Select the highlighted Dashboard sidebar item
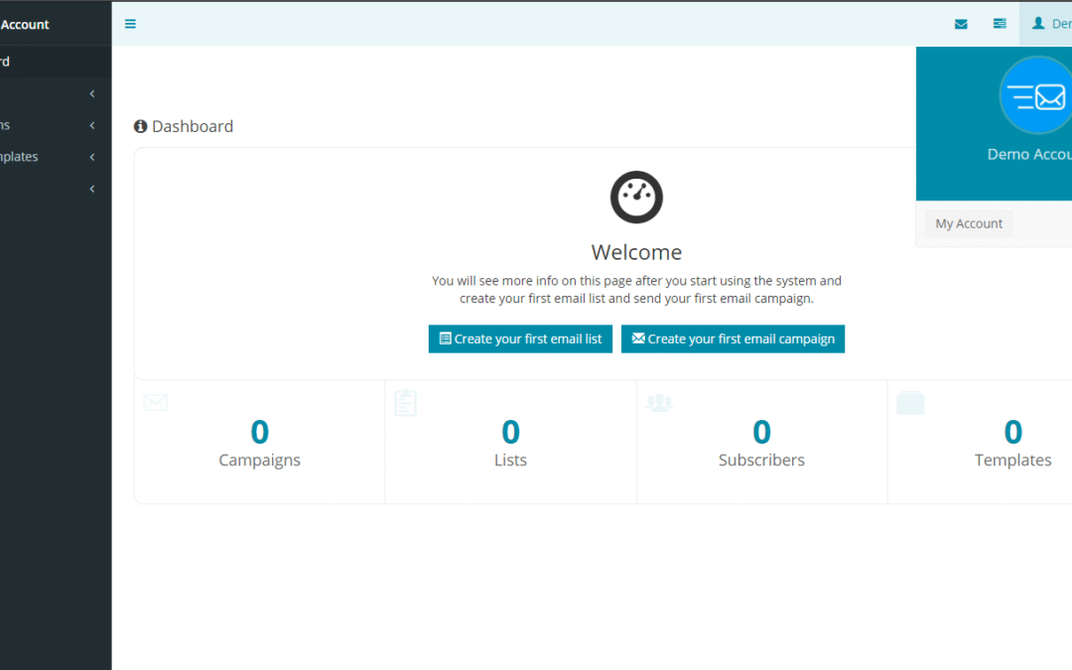 tap(50, 62)
